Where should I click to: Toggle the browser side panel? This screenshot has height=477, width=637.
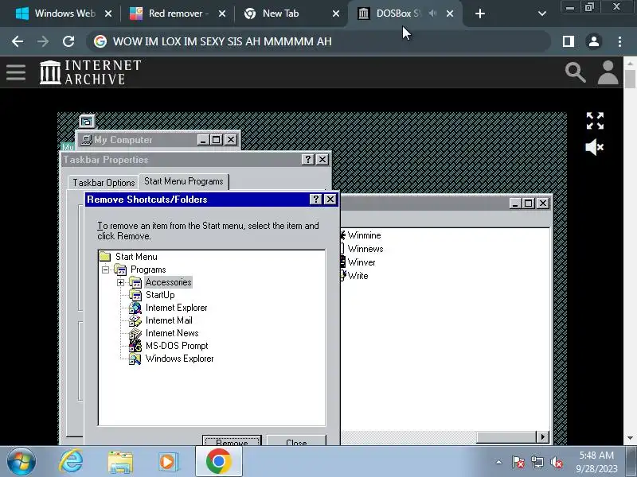click(568, 41)
